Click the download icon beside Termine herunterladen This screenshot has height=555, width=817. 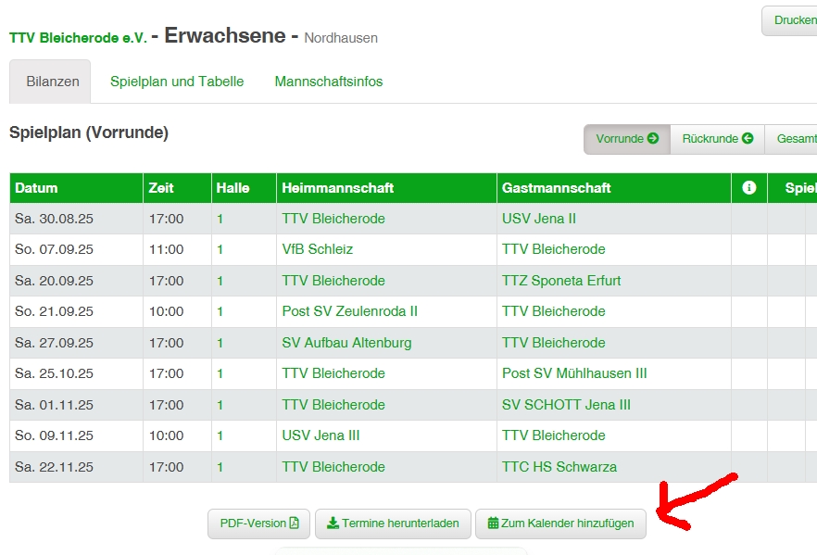333,523
